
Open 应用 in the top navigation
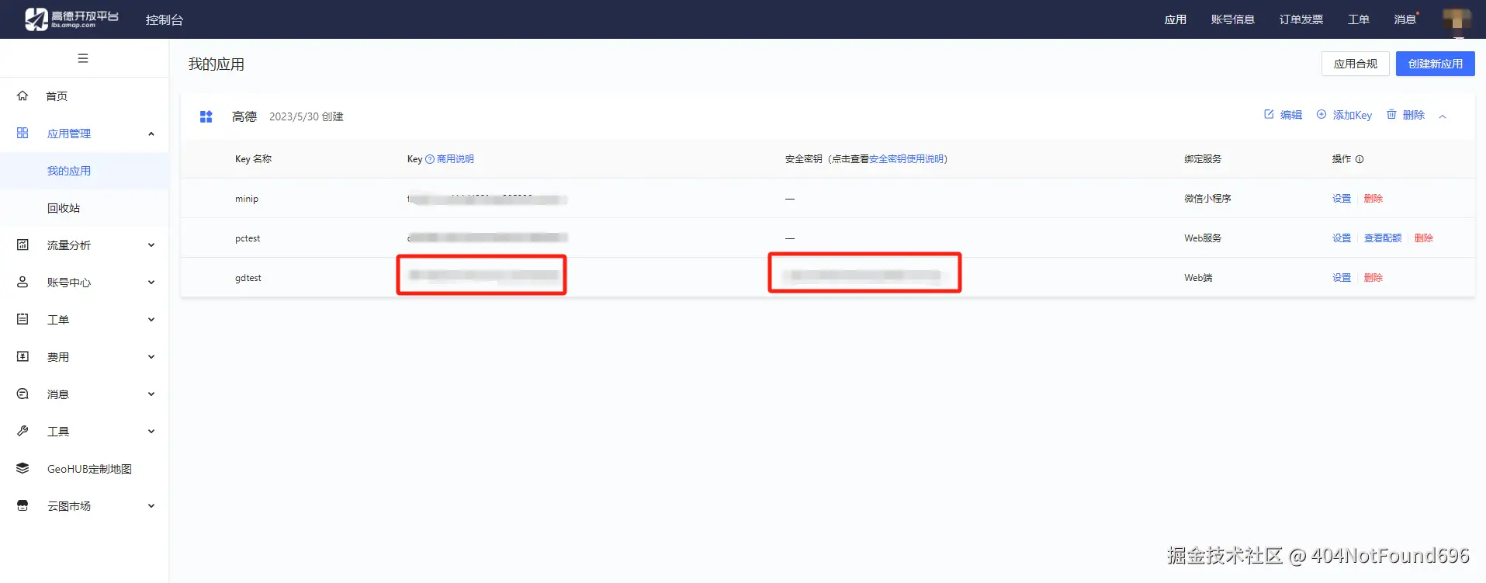click(1176, 19)
